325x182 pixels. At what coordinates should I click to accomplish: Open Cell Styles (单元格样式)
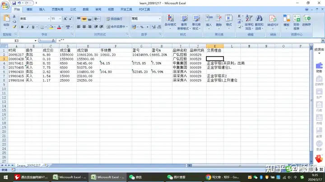[196, 22]
